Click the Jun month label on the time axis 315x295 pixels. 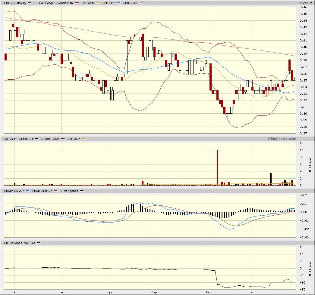(208, 292)
